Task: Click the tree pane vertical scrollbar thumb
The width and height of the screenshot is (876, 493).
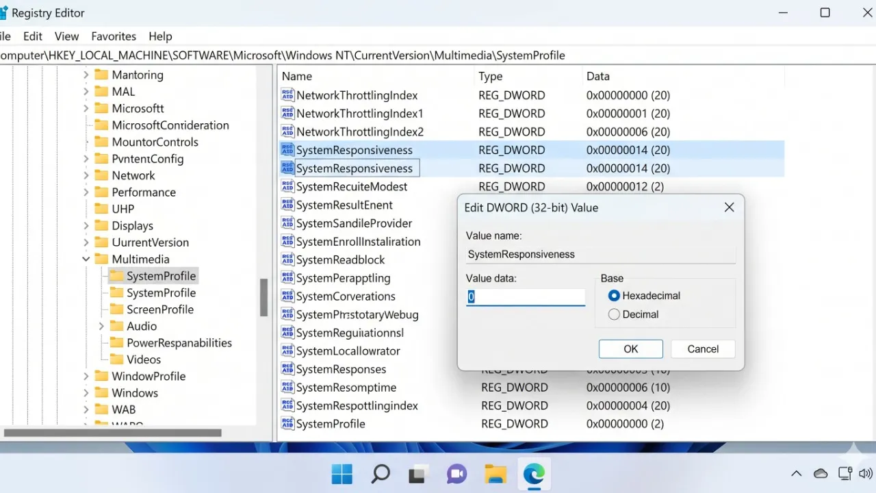Action: click(263, 297)
